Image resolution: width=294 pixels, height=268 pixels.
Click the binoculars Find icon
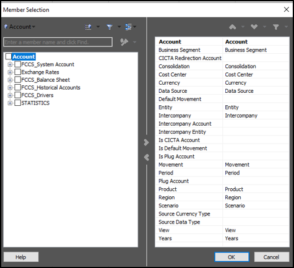[x=124, y=42]
